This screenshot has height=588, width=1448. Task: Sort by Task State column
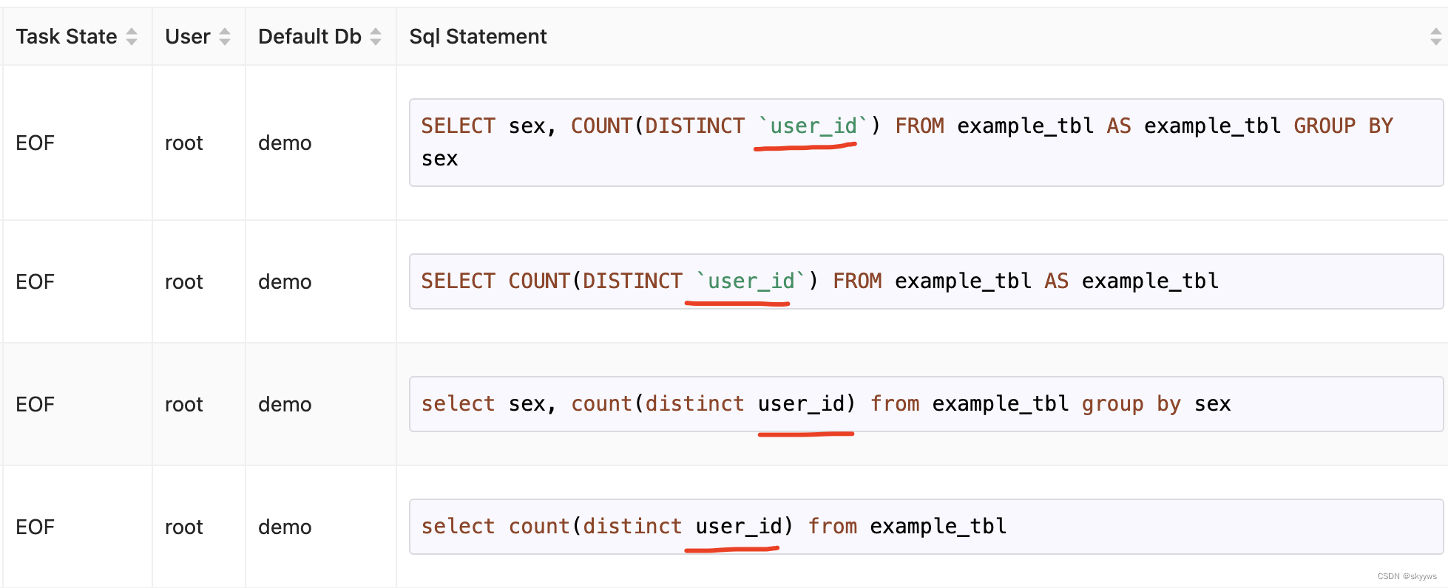tap(132, 36)
